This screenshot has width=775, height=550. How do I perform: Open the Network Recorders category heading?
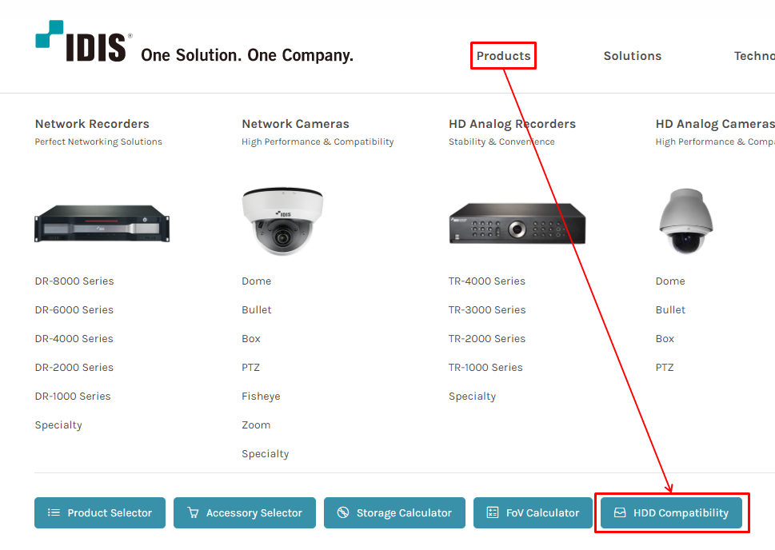pyautogui.click(x=92, y=124)
